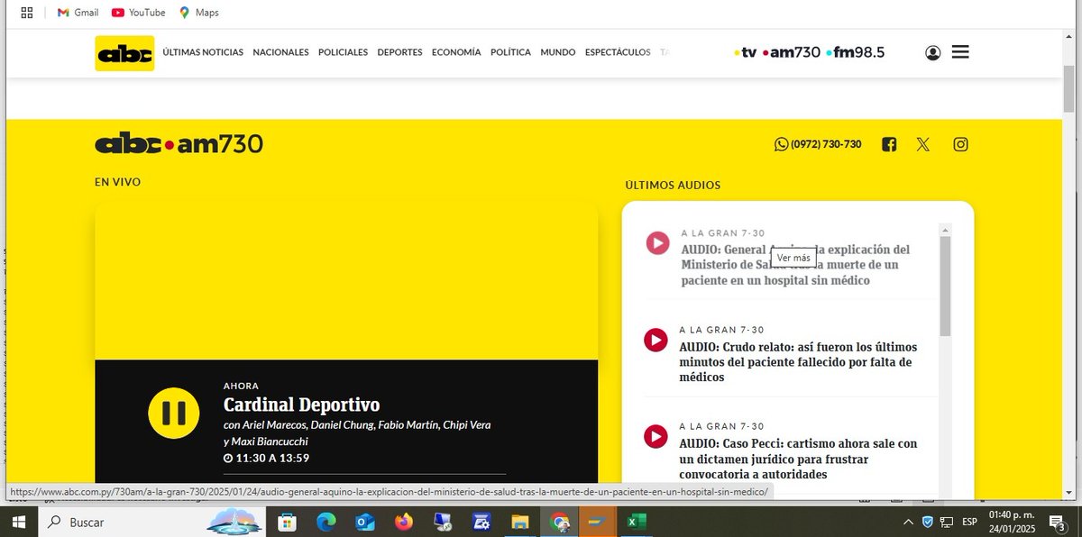Open Firefox from taskbar
This screenshot has width=1082, height=537.
point(403,522)
